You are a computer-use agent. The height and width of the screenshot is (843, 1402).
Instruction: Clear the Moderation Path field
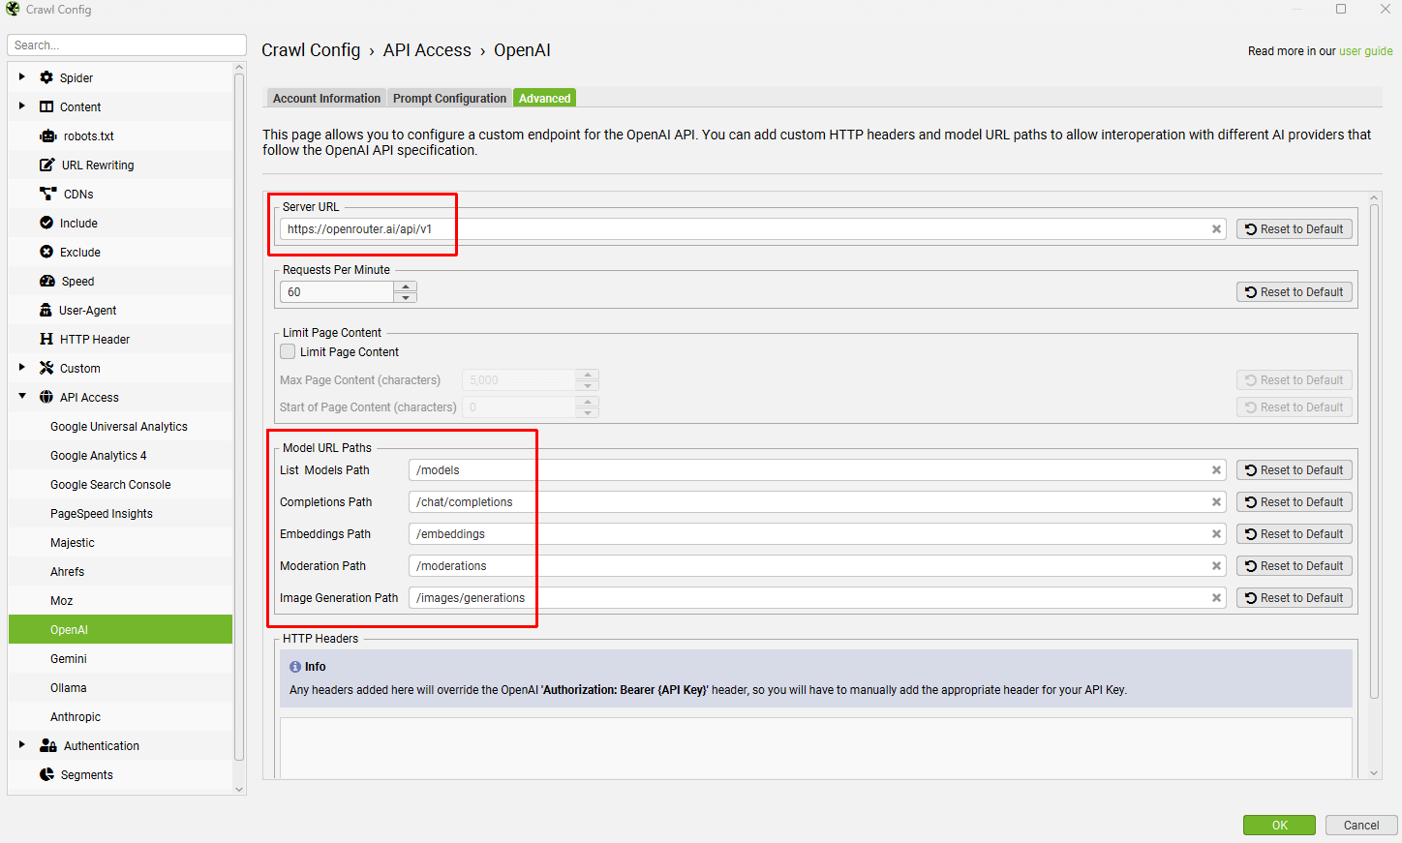click(1216, 566)
